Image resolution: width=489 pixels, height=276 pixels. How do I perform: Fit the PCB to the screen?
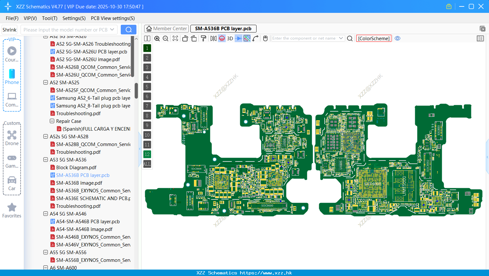[175, 39]
